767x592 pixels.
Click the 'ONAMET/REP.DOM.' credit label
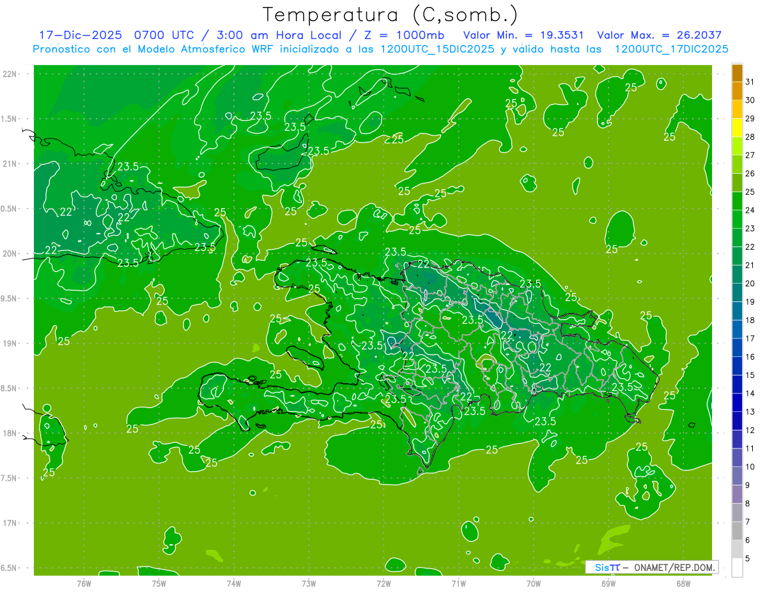coord(673,567)
